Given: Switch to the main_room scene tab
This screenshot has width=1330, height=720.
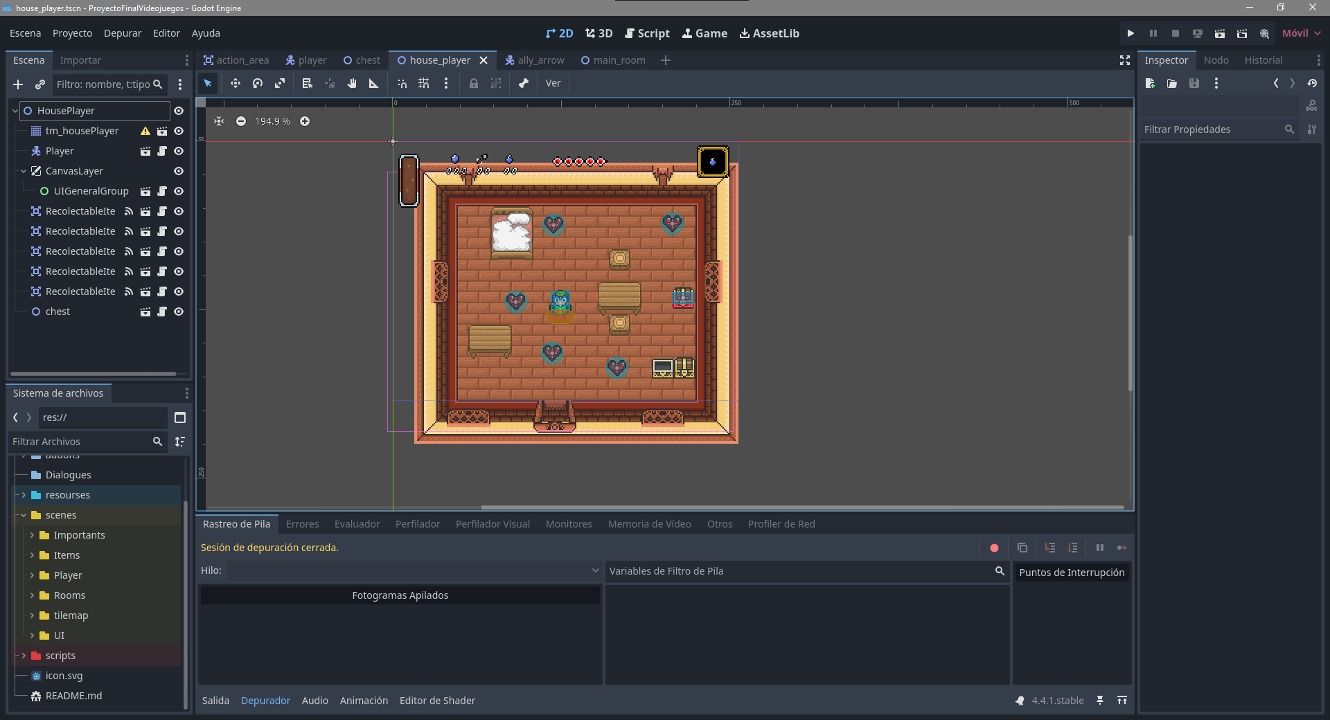Looking at the screenshot, I should (x=613, y=60).
